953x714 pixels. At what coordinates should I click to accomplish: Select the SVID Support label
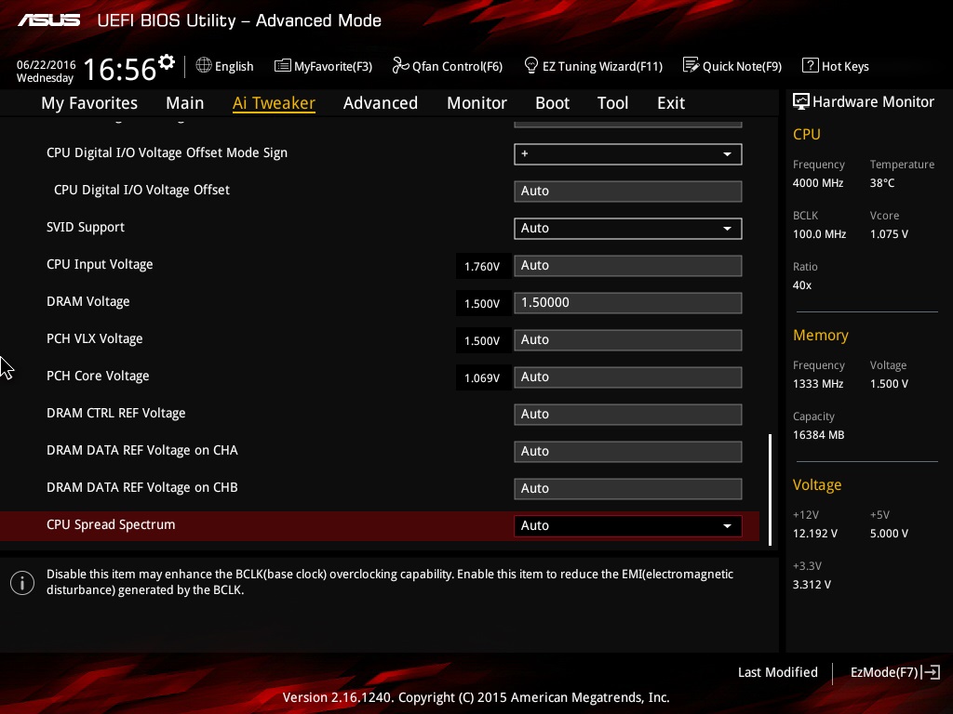85,227
